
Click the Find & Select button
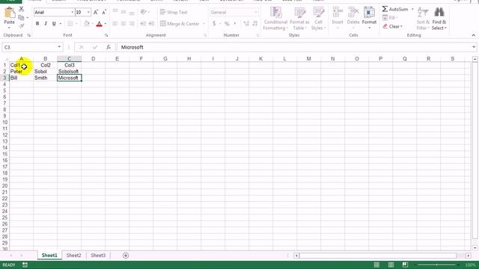[x=439, y=19]
